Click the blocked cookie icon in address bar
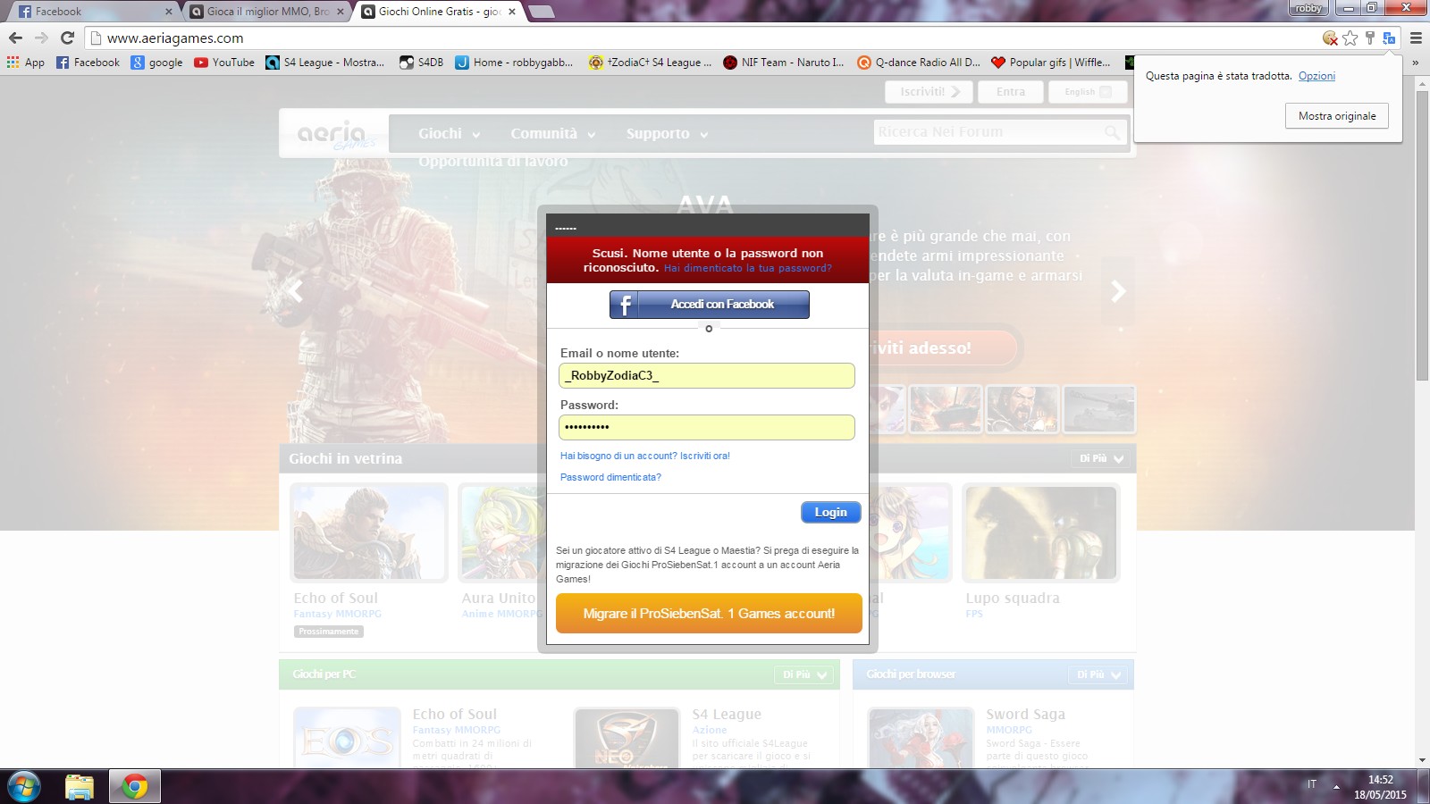Image resolution: width=1430 pixels, height=804 pixels. (1330, 38)
